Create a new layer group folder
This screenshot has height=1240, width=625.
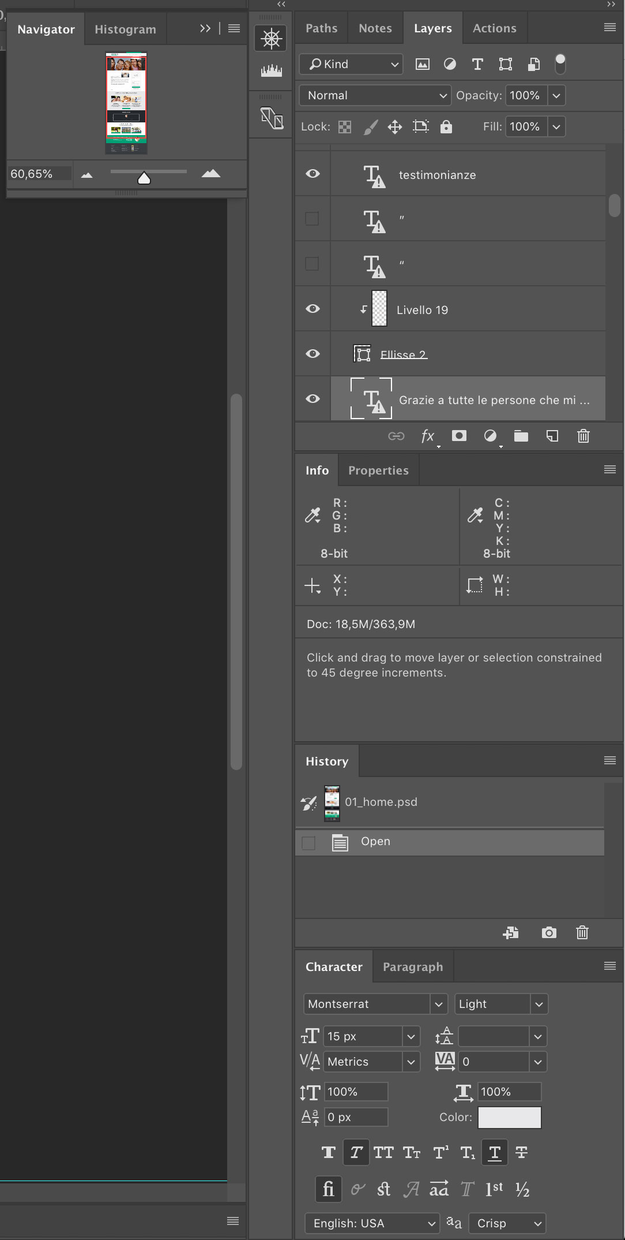pos(521,436)
